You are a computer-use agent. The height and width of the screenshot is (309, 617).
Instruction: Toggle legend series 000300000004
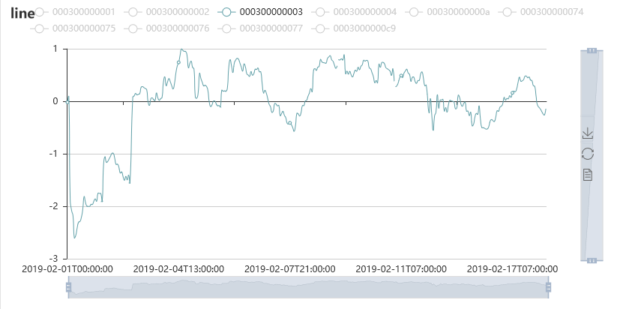354,12
